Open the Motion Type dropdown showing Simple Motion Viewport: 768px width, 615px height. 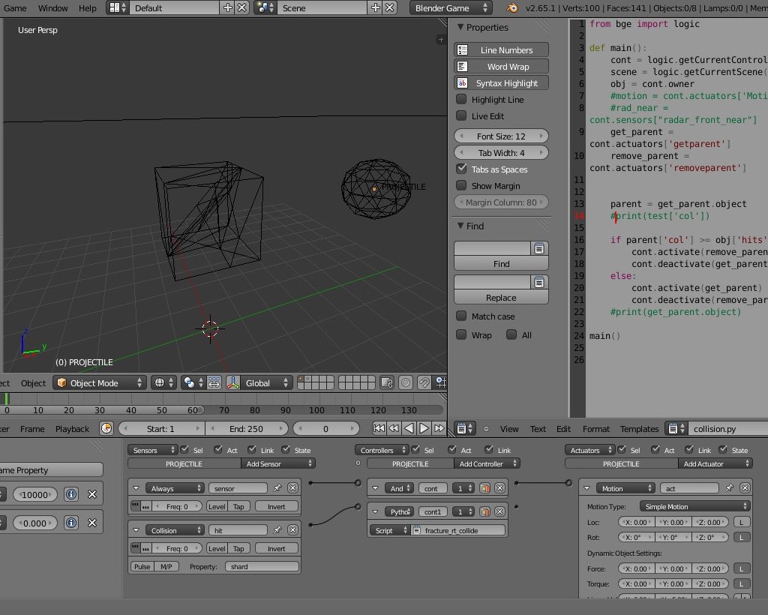tap(694, 506)
